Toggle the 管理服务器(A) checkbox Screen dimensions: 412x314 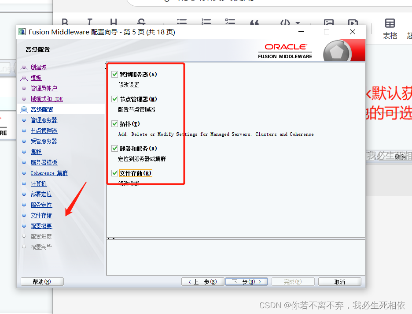114,75
